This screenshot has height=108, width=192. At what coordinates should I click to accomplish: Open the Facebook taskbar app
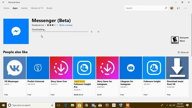pos(93,105)
